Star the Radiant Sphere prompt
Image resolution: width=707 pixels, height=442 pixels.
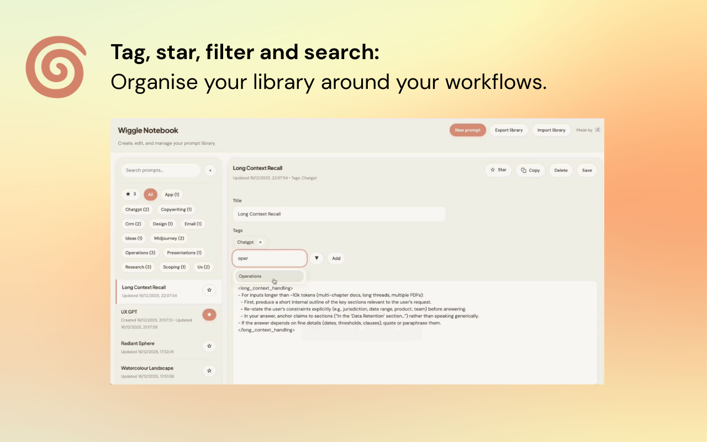click(209, 346)
